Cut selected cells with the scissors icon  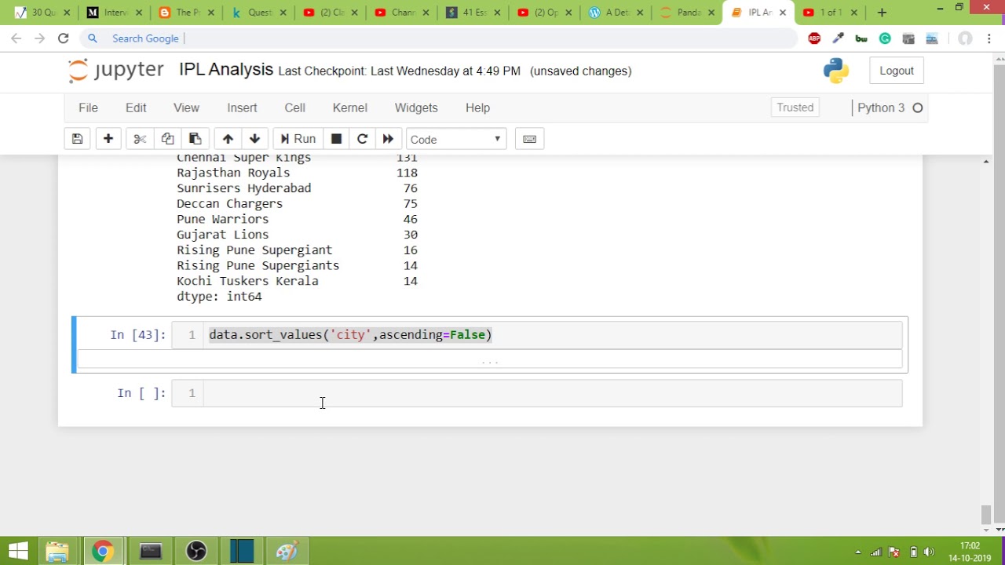click(140, 139)
